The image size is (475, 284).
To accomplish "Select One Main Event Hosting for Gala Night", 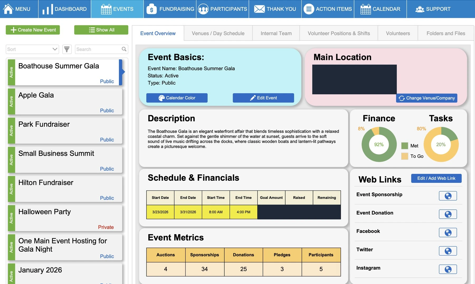I will pos(65,247).
